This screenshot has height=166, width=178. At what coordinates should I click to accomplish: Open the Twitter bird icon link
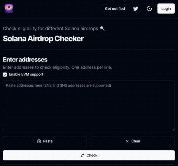click(x=136, y=9)
